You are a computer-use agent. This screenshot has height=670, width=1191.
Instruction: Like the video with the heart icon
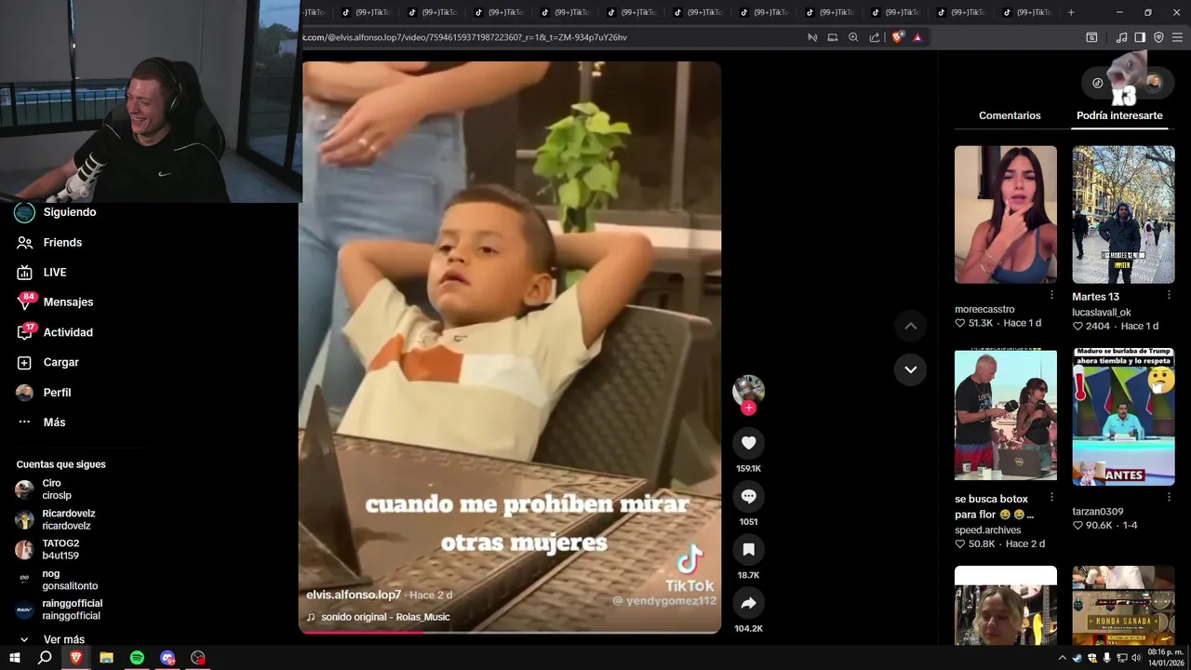(748, 443)
